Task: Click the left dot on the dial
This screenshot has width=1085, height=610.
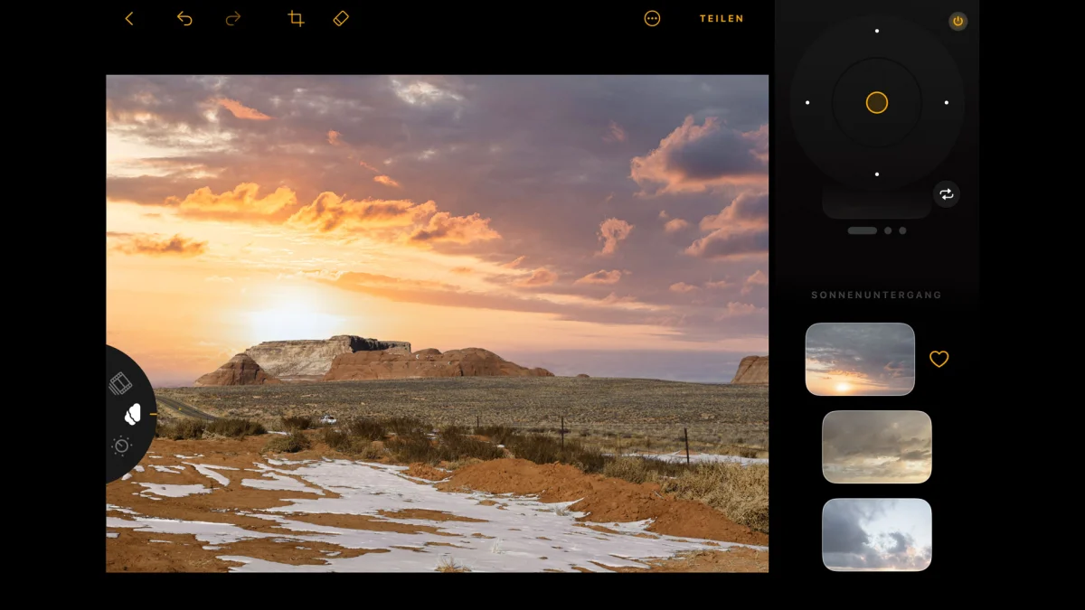Action: tap(807, 102)
